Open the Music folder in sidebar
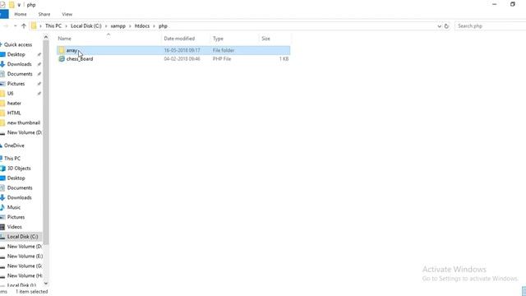526x296 pixels. [x=14, y=207]
